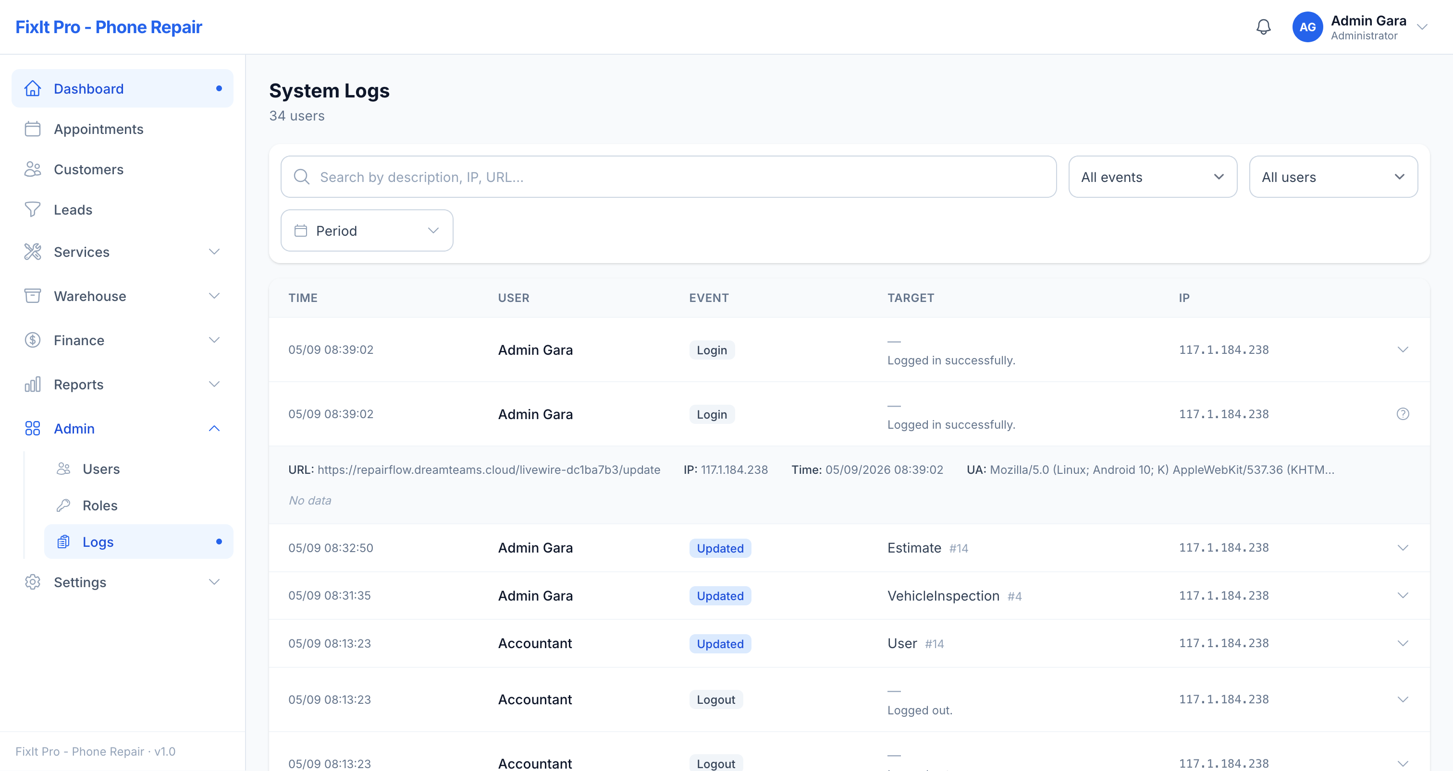The image size is (1453, 771).
Task: Open the notifications bell
Action: coord(1264,27)
